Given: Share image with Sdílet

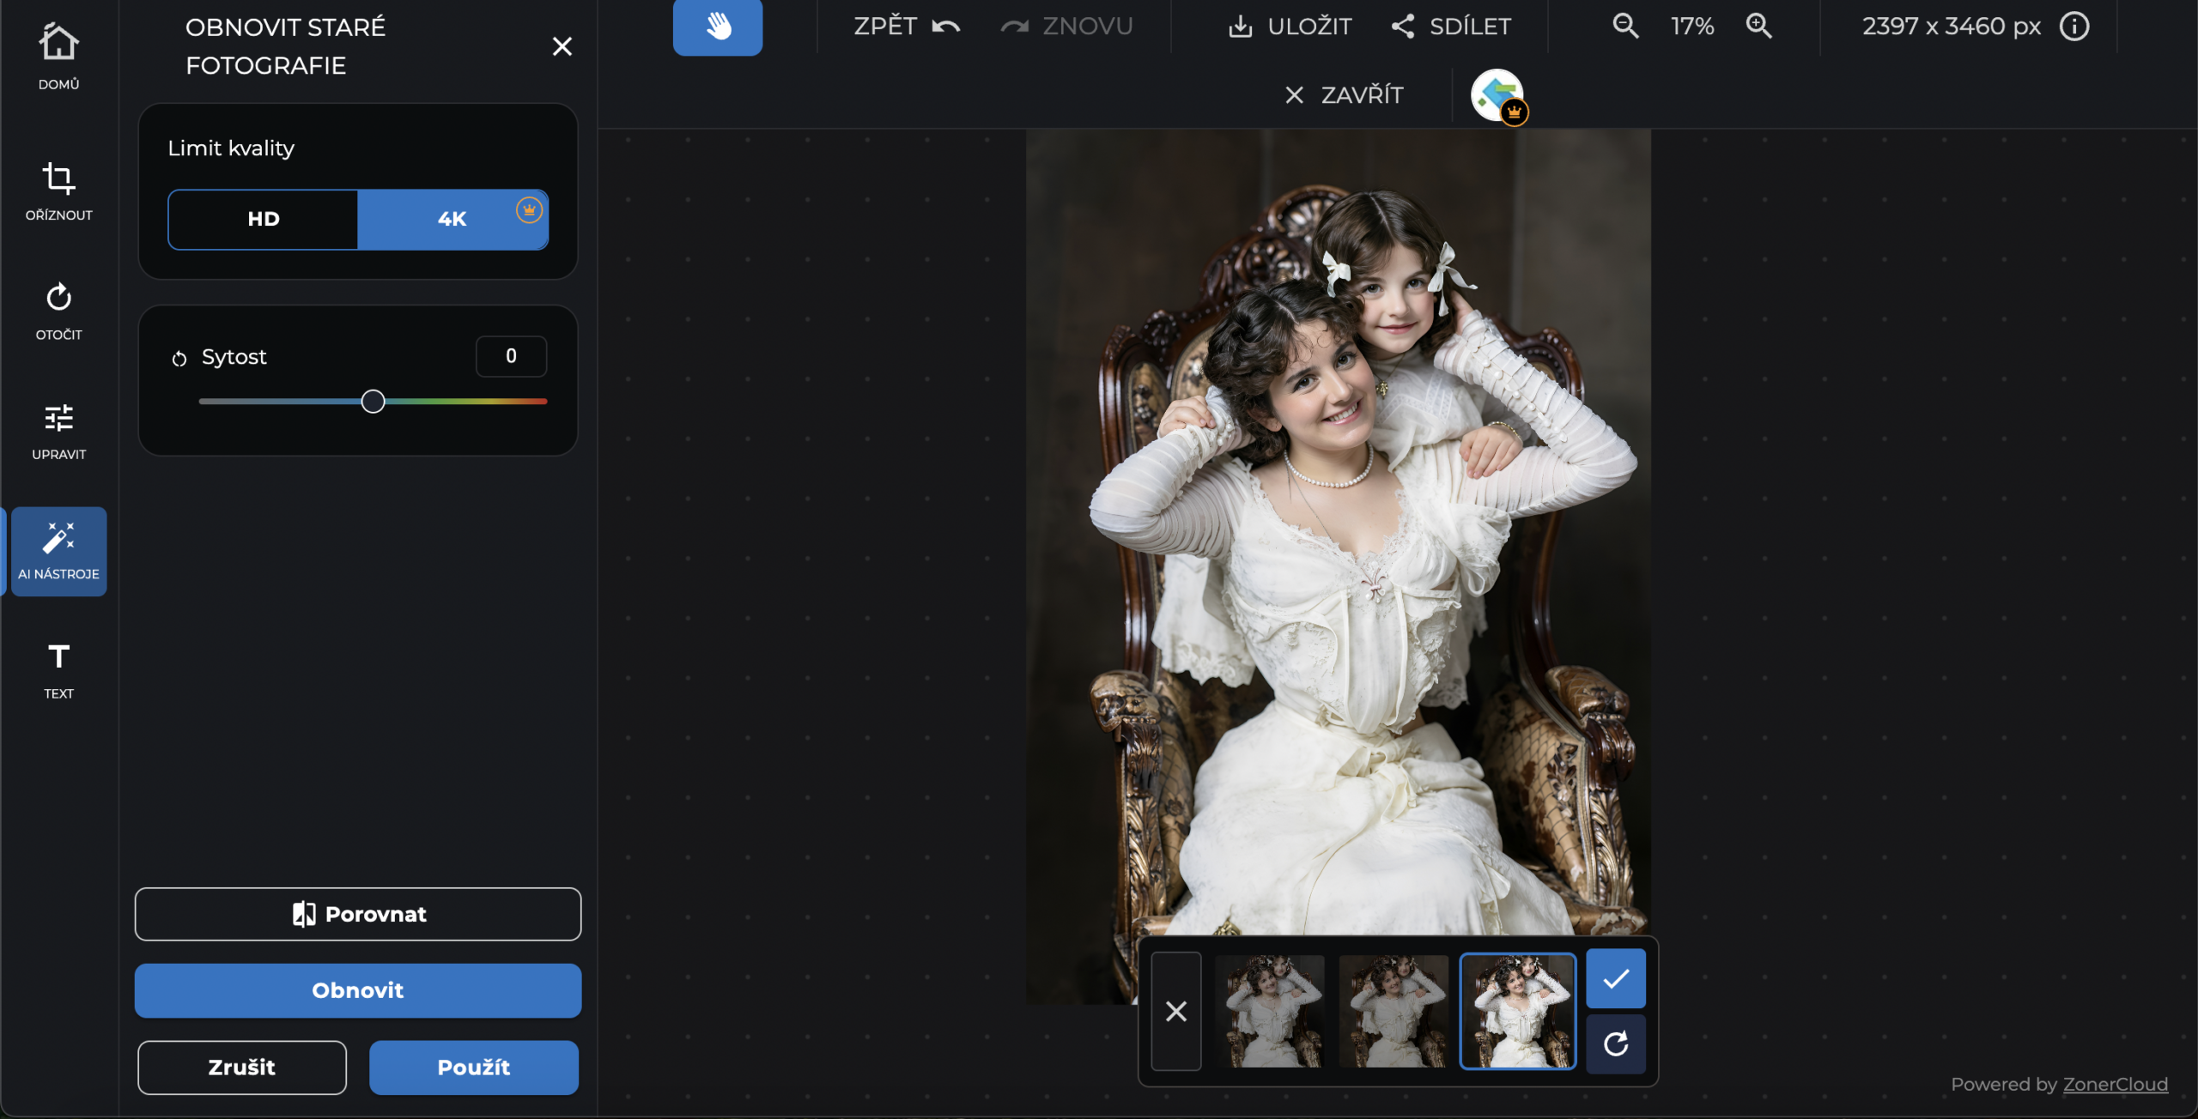Looking at the screenshot, I should 1451,27.
